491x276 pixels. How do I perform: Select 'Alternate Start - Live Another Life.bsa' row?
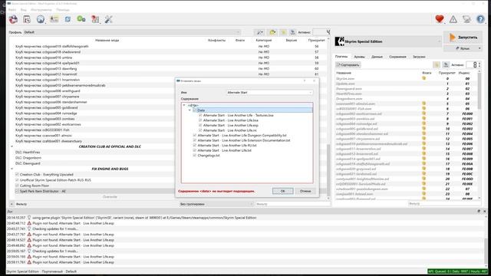coord(231,120)
